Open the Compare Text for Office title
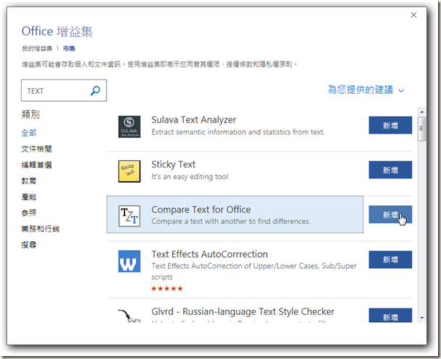441x359 pixels. [x=201, y=209]
